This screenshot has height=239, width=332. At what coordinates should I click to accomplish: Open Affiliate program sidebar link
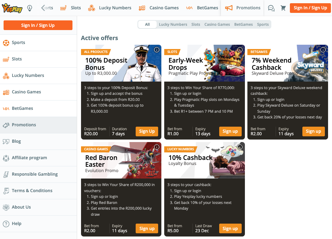[x=29, y=158]
